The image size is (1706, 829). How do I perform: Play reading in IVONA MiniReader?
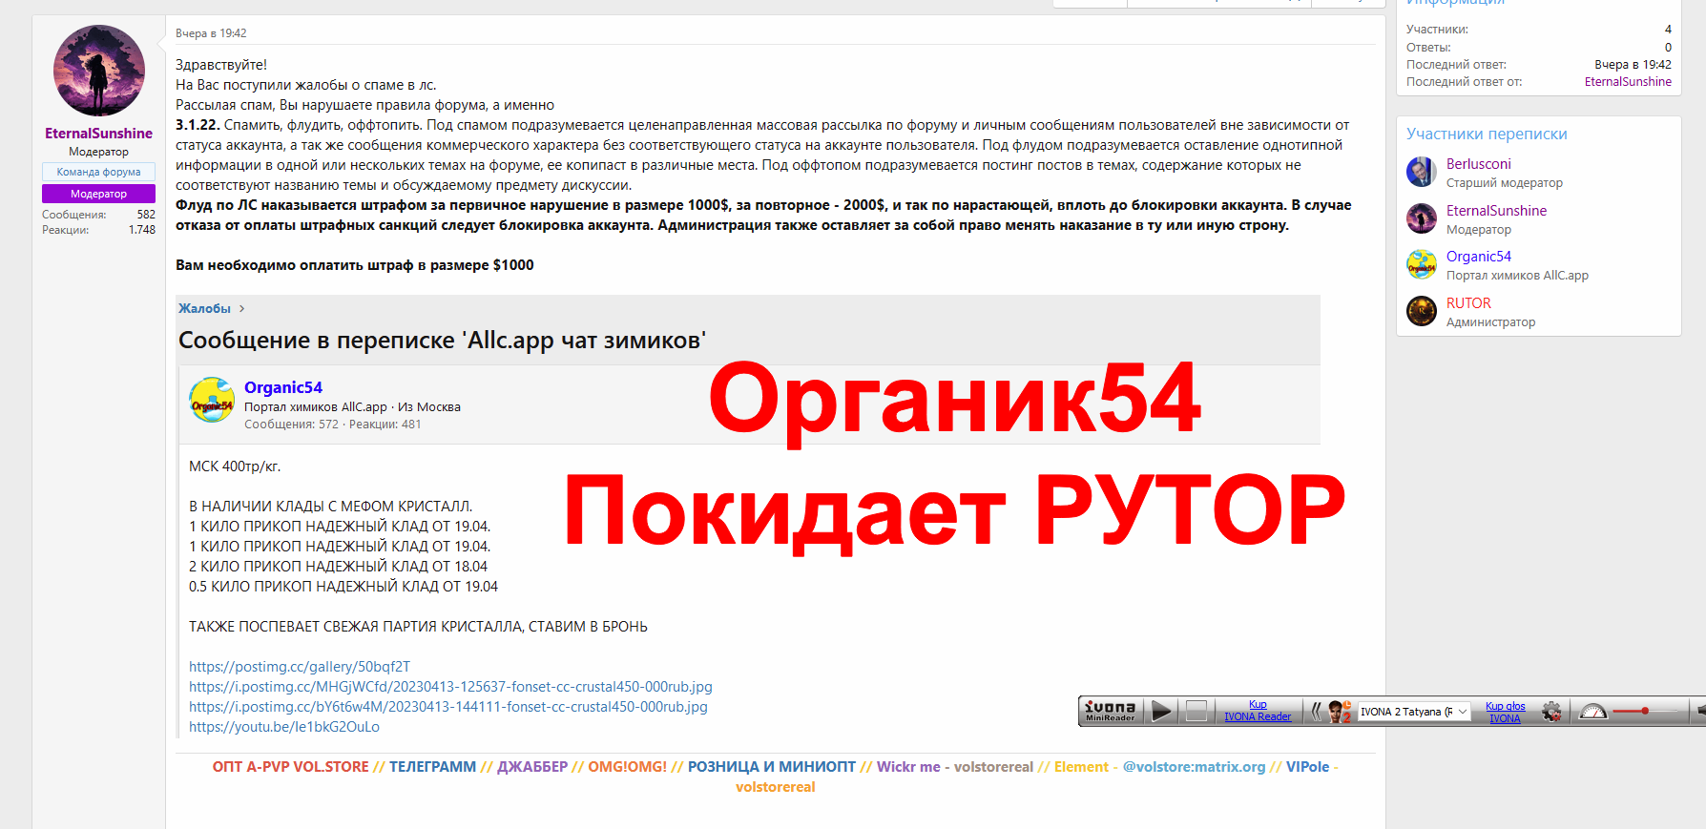click(1160, 712)
